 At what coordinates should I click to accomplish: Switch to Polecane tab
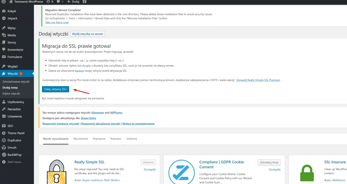[116, 139]
